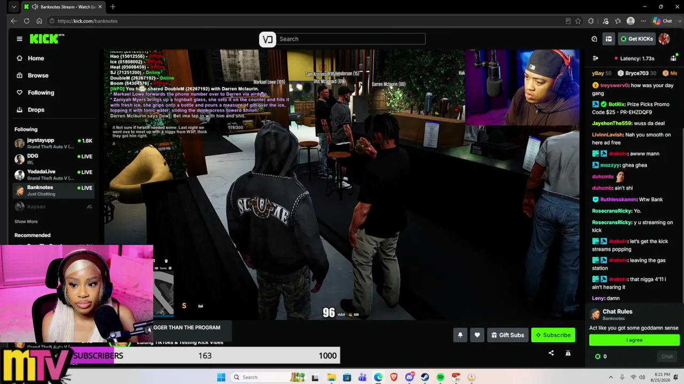684x384 pixels.
Task: Open the dashboard layout icon in header
Action: point(609,39)
